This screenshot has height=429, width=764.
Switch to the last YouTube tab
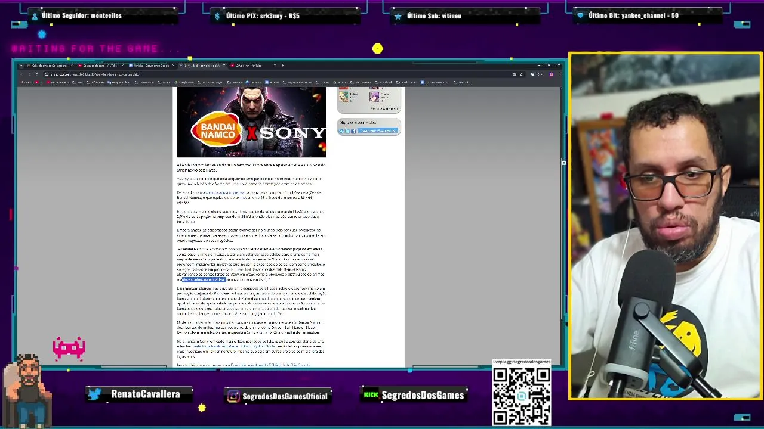pos(253,66)
